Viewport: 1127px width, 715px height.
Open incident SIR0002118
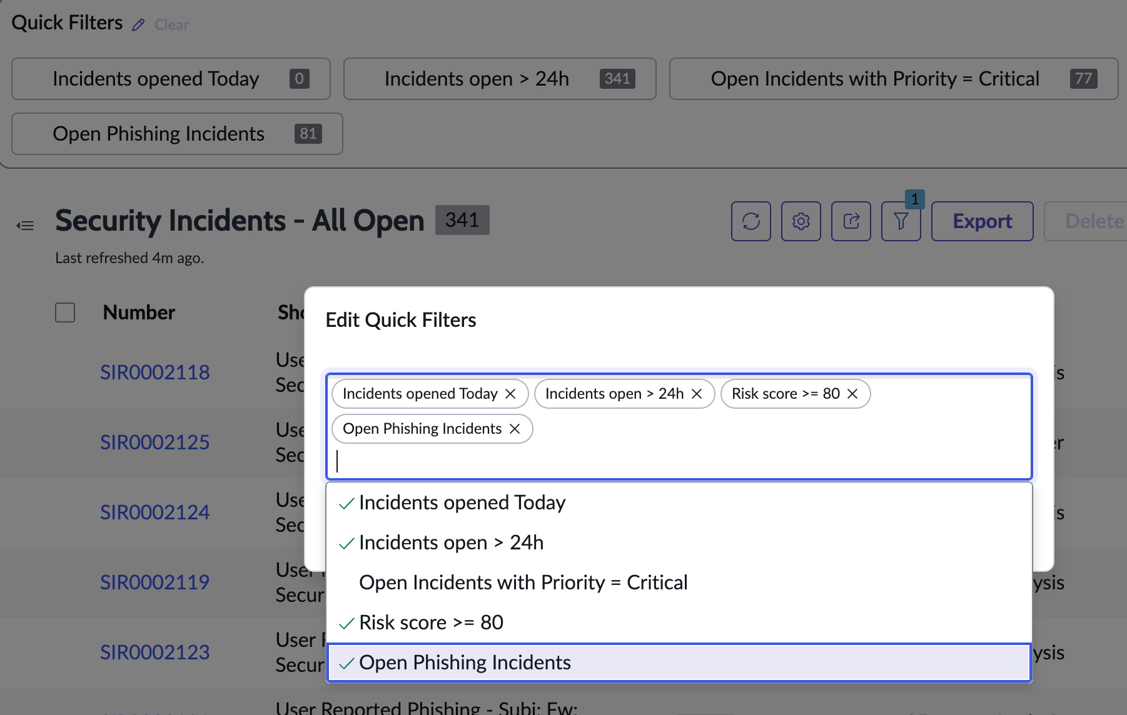(x=155, y=372)
